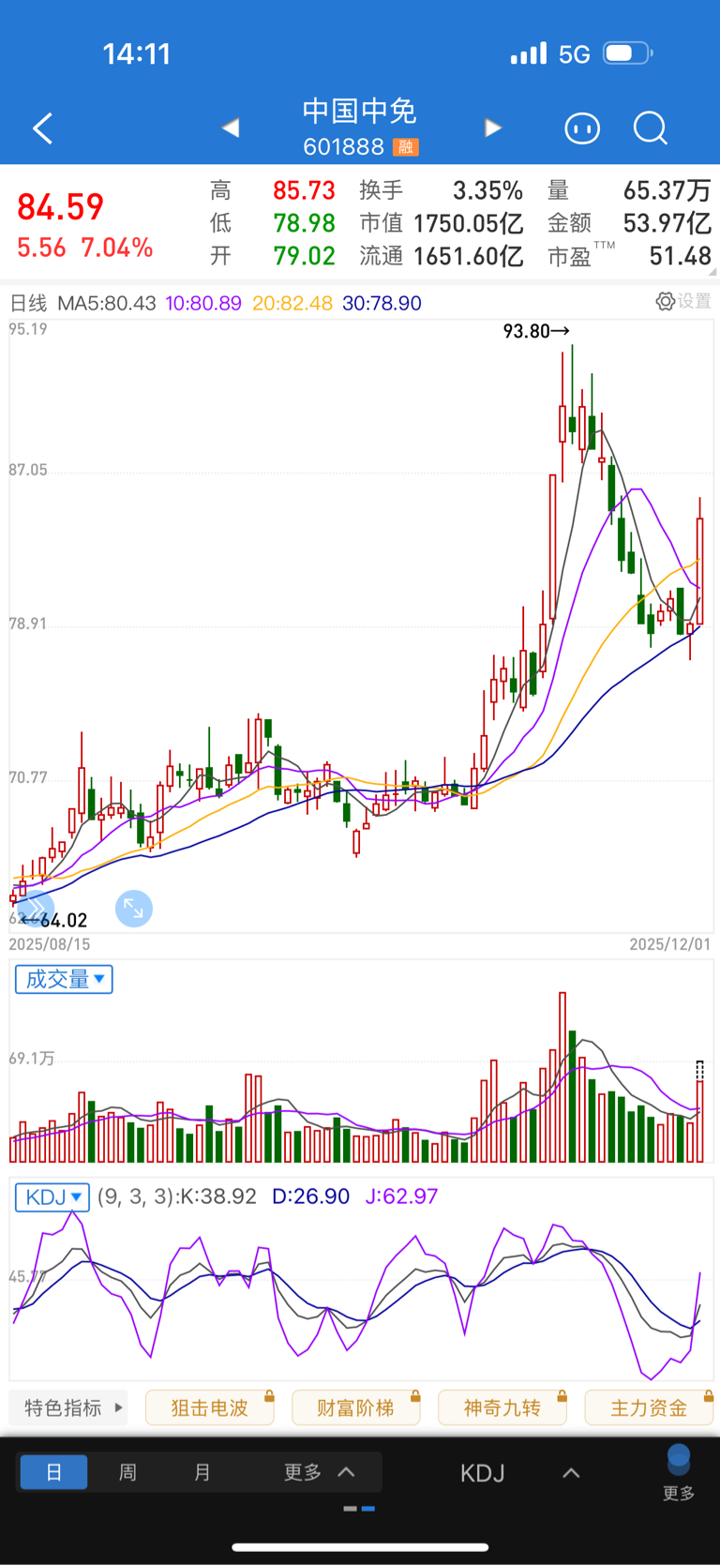The image size is (720, 1565).
Task: Go back with the left arrow icon
Action: [42, 128]
